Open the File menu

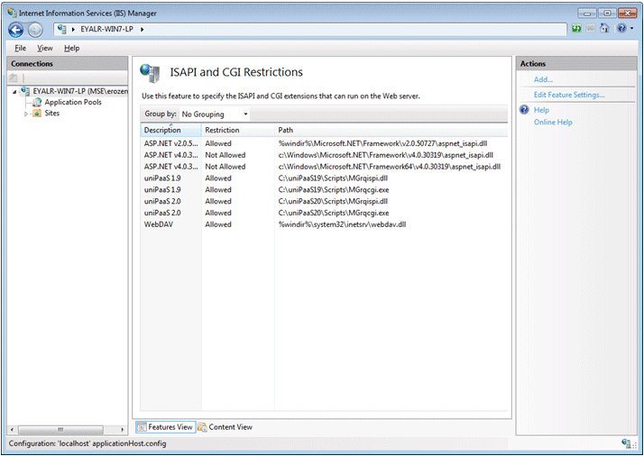20,48
